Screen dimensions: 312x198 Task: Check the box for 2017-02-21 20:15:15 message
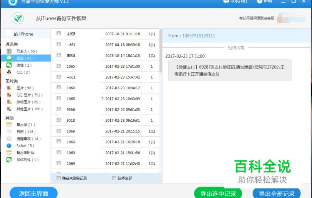58,131
